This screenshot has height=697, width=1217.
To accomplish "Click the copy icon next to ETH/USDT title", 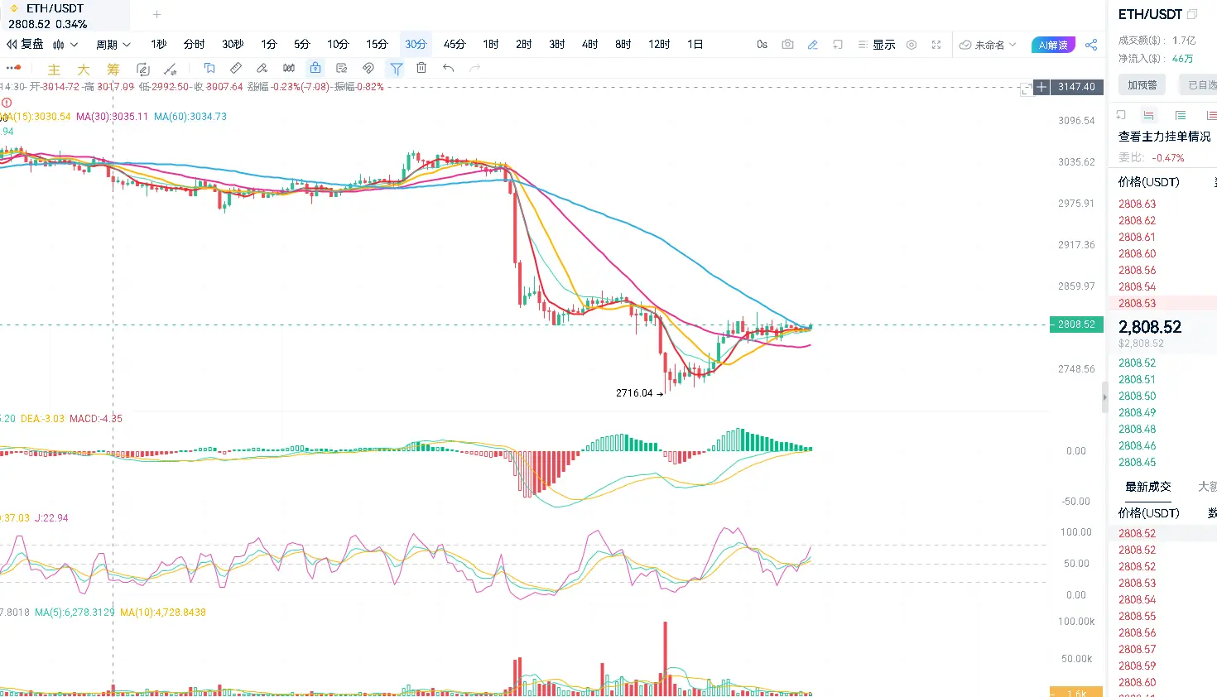I will (1192, 14).
